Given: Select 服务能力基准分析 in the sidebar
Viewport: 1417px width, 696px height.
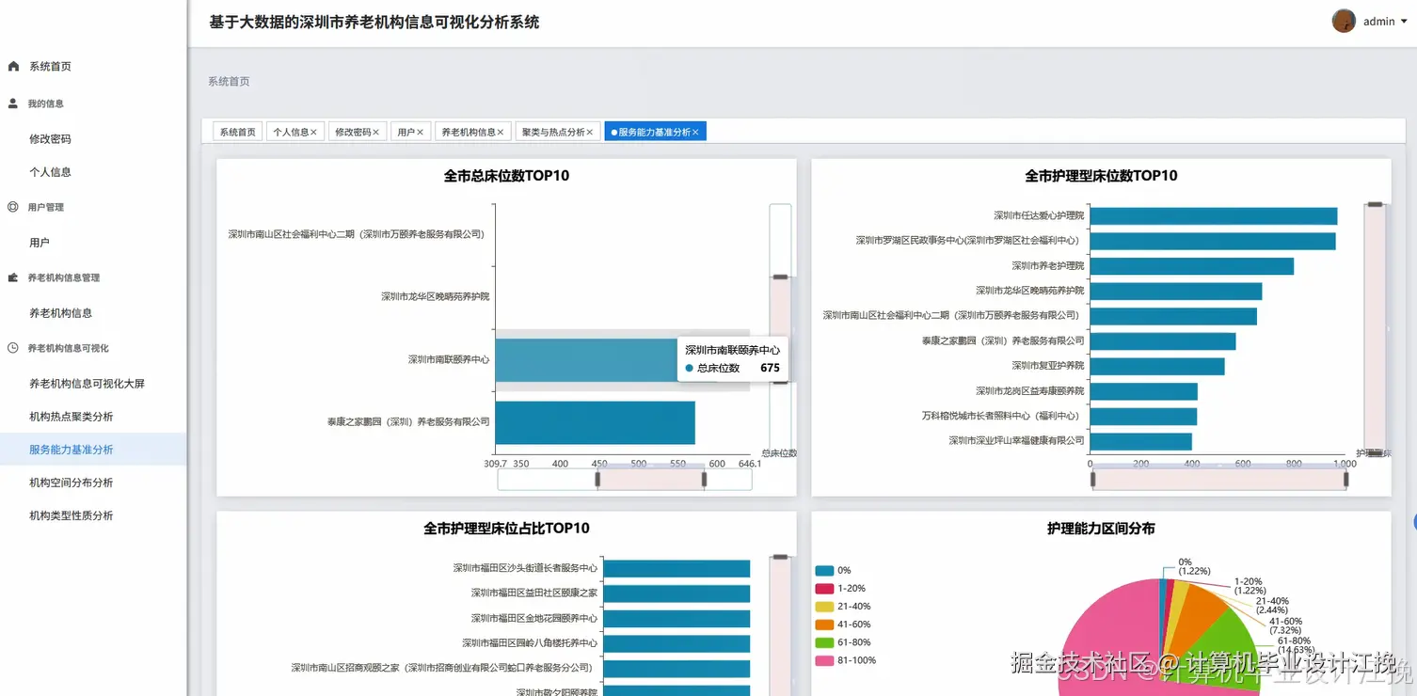Looking at the screenshot, I should 93,450.
